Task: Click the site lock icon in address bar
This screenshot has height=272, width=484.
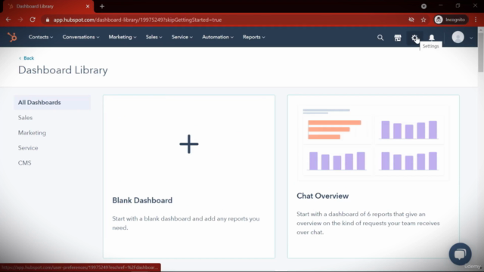Action: (47, 20)
